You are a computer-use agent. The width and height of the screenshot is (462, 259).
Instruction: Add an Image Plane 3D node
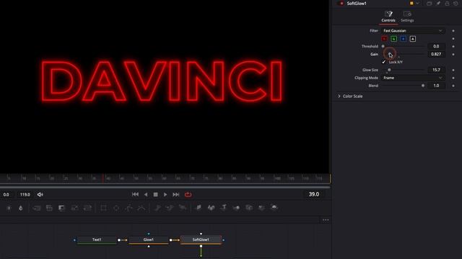point(199,208)
